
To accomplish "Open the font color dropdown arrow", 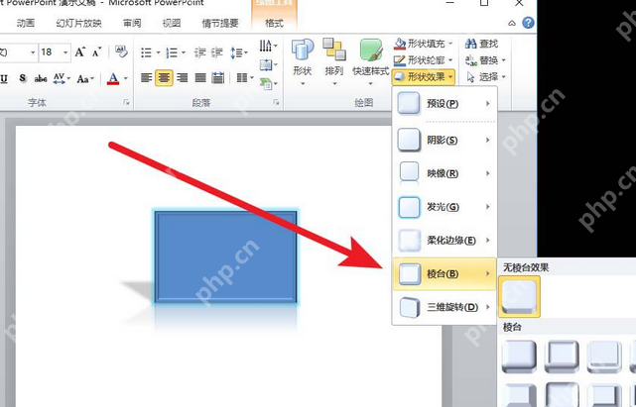I will [126, 78].
